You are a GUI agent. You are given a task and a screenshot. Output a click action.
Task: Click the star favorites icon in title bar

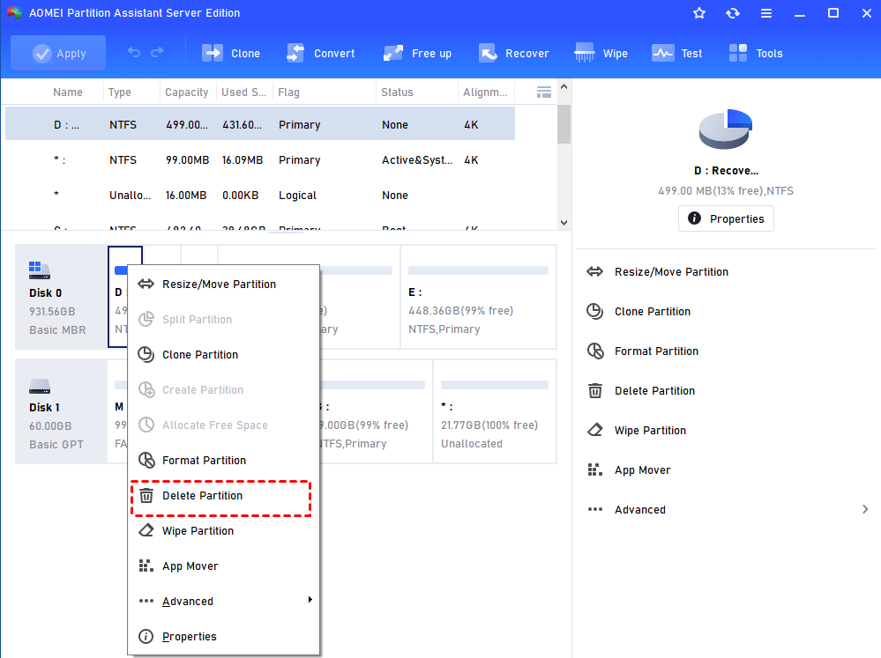pyautogui.click(x=699, y=13)
